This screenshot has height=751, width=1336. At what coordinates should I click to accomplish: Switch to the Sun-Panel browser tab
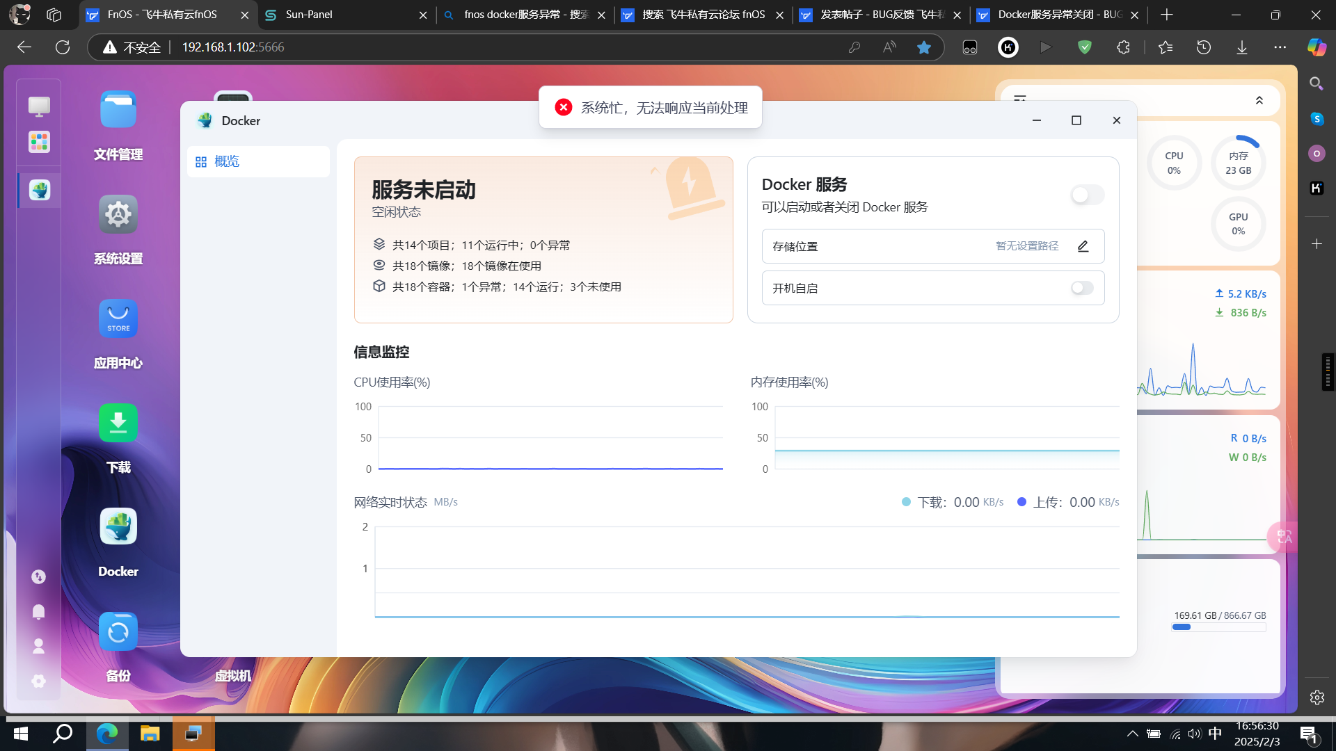tap(346, 15)
